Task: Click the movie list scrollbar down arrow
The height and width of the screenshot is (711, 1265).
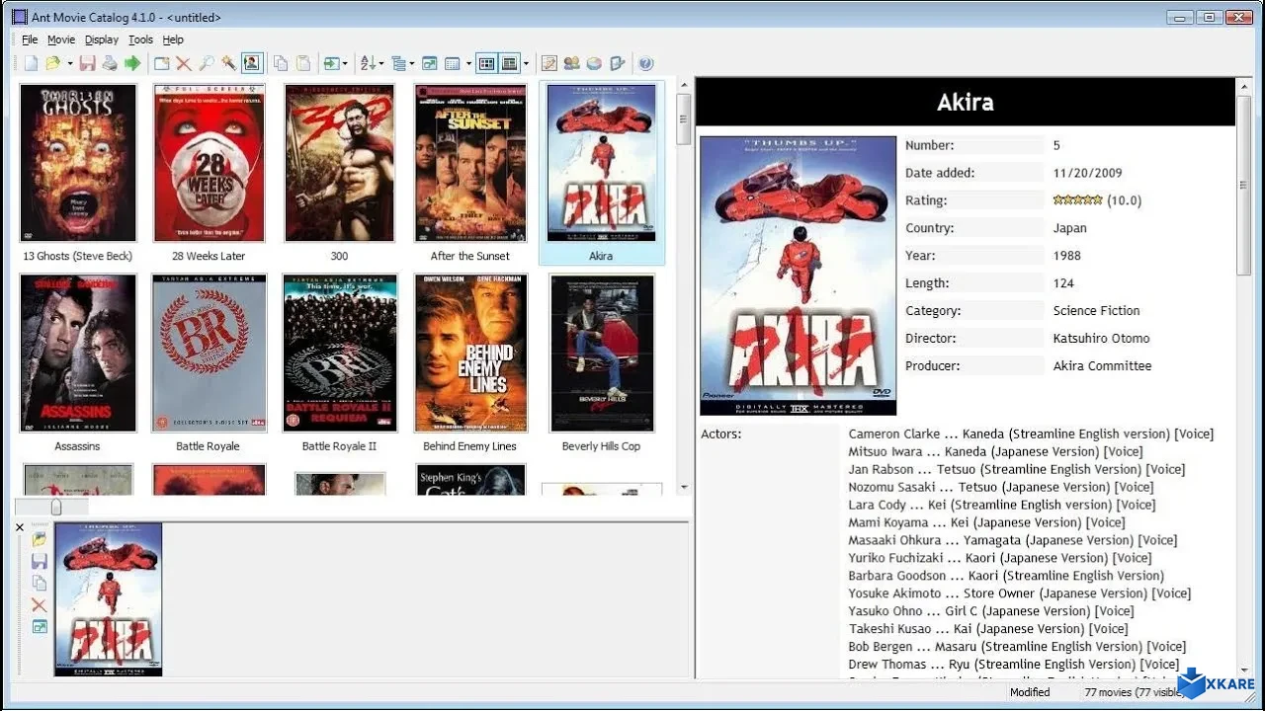Action: pyautogui.click(x=683, y=487)
